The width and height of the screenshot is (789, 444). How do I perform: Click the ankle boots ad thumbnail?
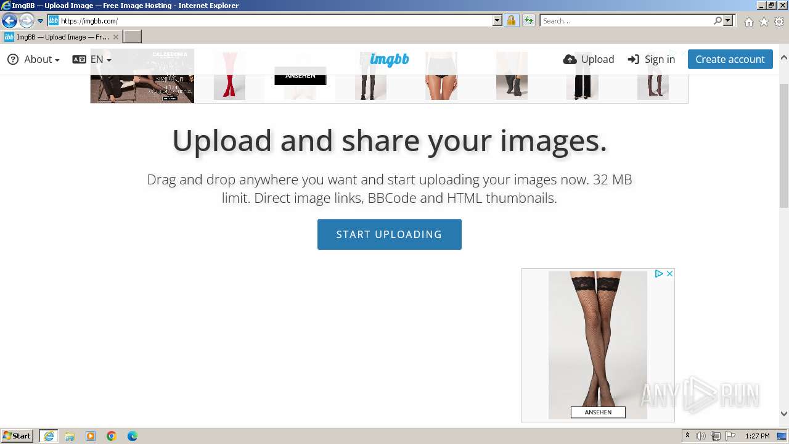[512, 76]
